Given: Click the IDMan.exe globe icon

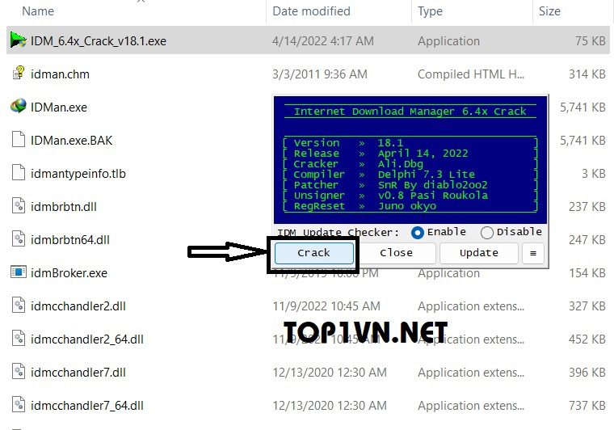Looking at the screenshot, I should coord(19,106).
